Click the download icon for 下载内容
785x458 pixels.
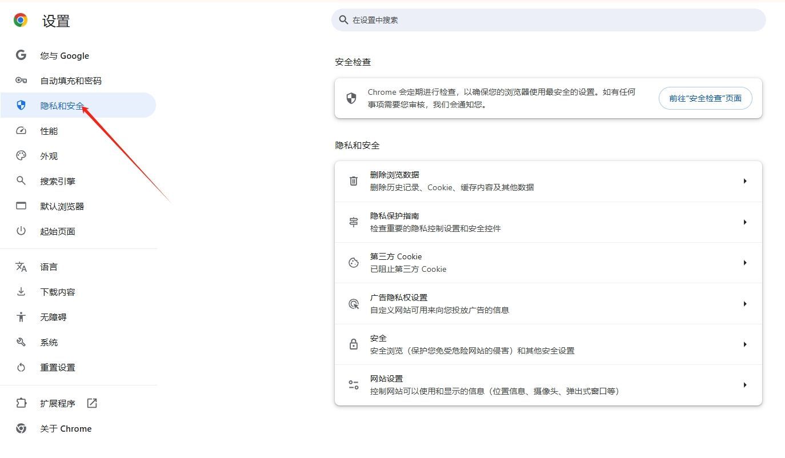(x=21, y=292)
